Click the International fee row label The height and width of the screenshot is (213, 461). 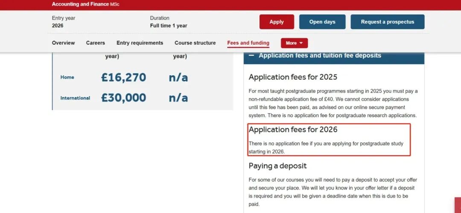tap(75, 98)
